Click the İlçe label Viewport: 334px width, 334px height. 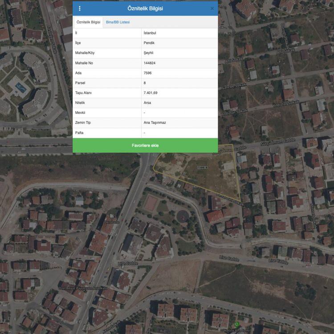pos(78,43)
